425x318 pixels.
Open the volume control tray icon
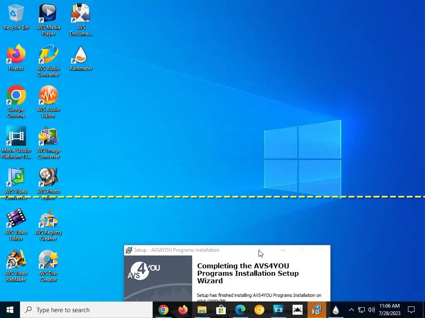(371, 310)
